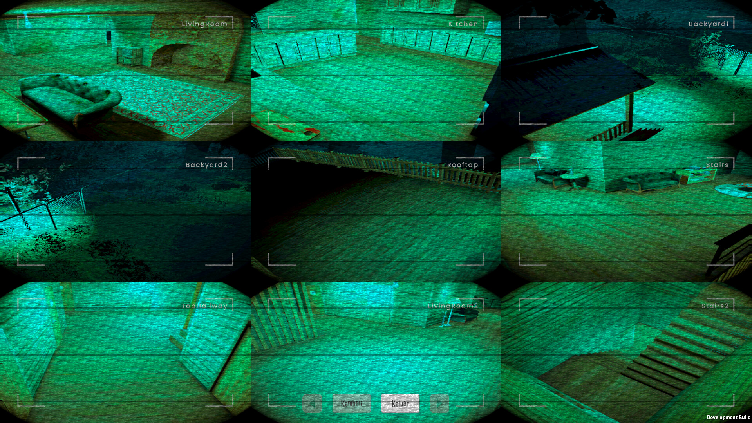Open the LivingRoom camera feed
Screen dimensions: 752x423
pyautogui.click(x=125, y=70)
